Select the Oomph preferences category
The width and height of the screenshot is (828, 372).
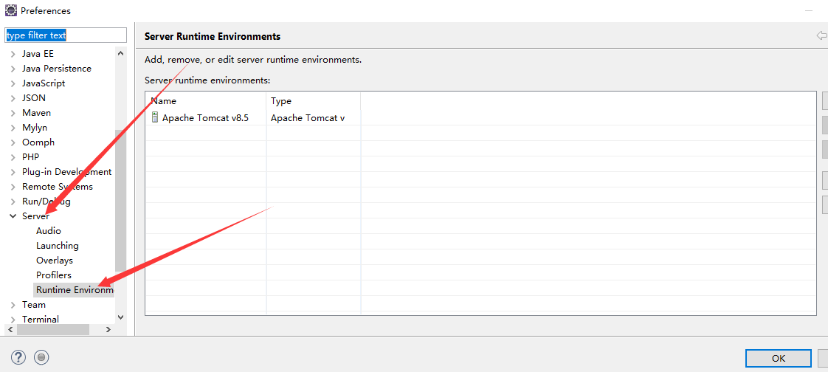click(38, 142)
